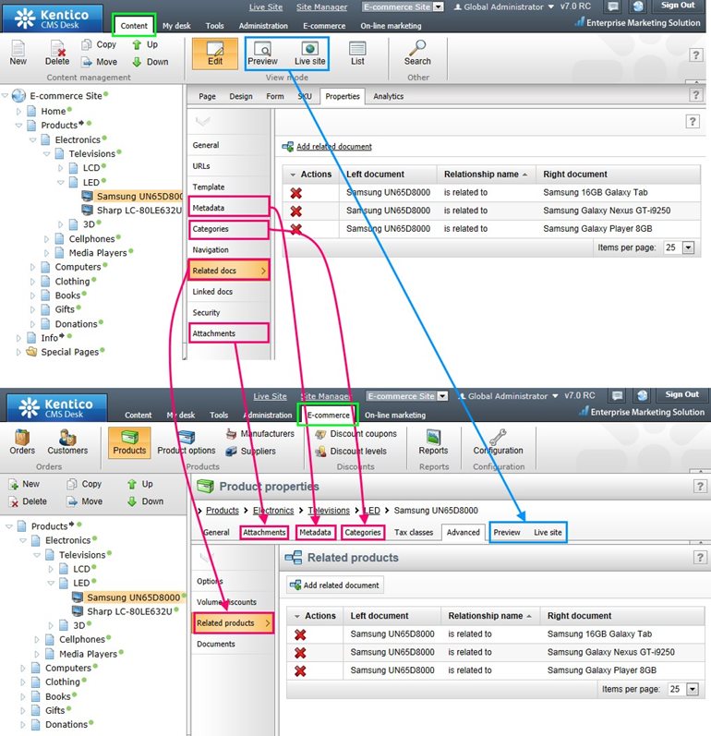711x736 pixels.
Task: Open Live Site link in top header
Action: (266, 7)
